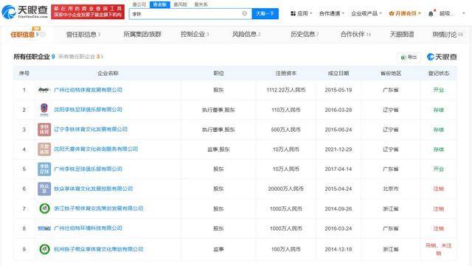The width and height of the screenshot is (472, 266).
Task: Click the Excel icon on the 导出 button
Action: click(403, 57)
